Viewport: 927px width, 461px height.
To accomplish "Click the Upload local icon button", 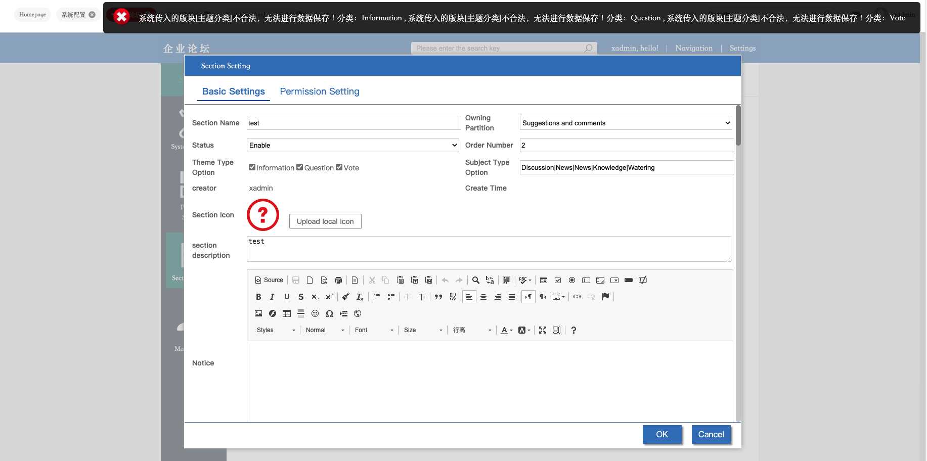I will [325, 221].
